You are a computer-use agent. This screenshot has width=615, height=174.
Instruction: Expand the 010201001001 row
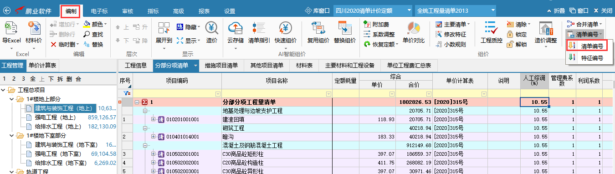(154, 119)
